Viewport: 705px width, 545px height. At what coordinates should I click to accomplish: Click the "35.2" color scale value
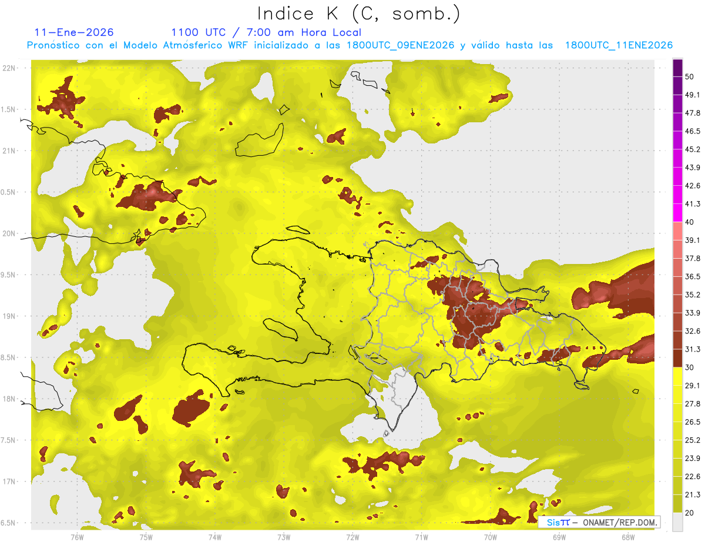click(692, 295)
